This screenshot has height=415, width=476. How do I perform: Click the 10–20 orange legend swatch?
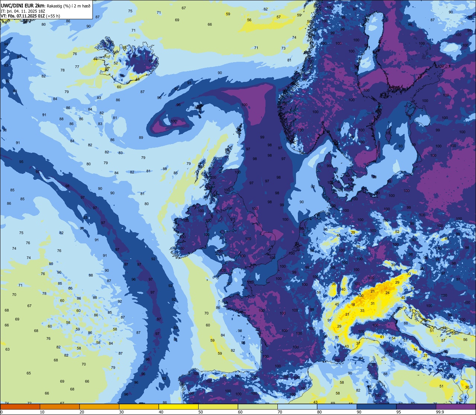59,406
